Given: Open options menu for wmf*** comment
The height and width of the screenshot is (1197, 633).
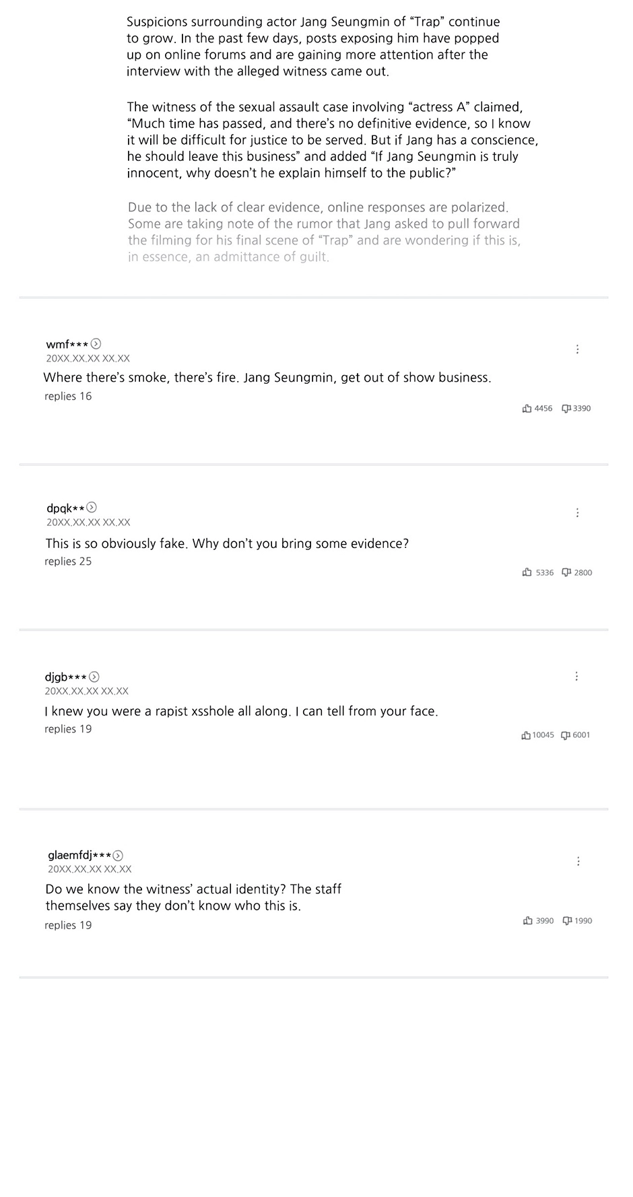Looking at the screenshot, I should [x=578, y=349].
